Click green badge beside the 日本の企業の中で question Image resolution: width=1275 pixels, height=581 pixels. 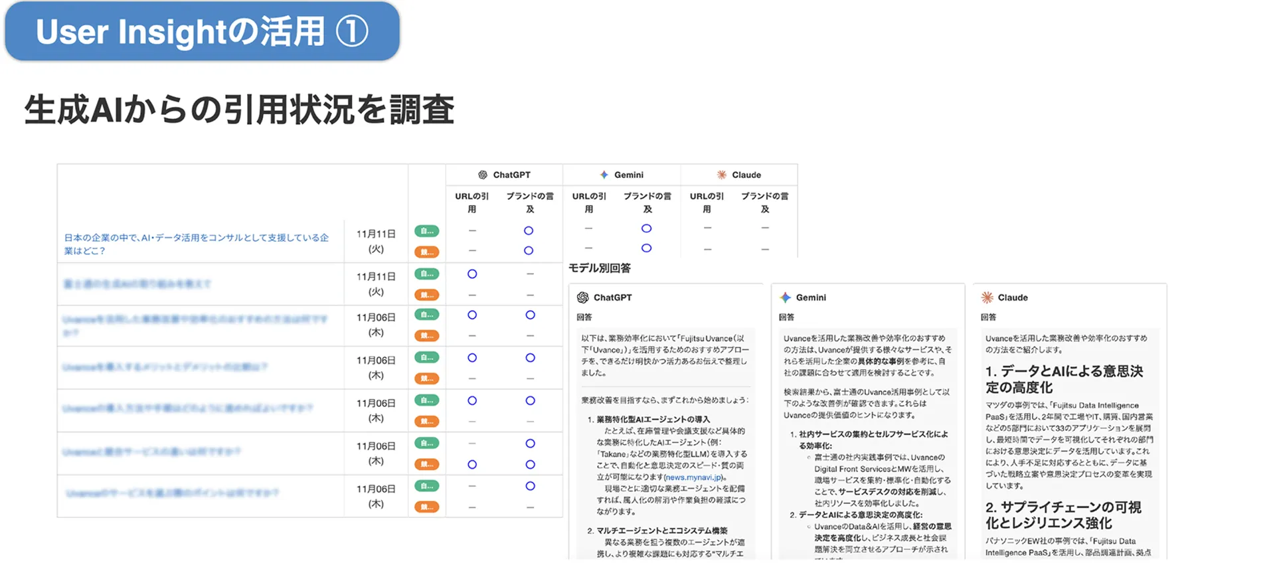426,231
